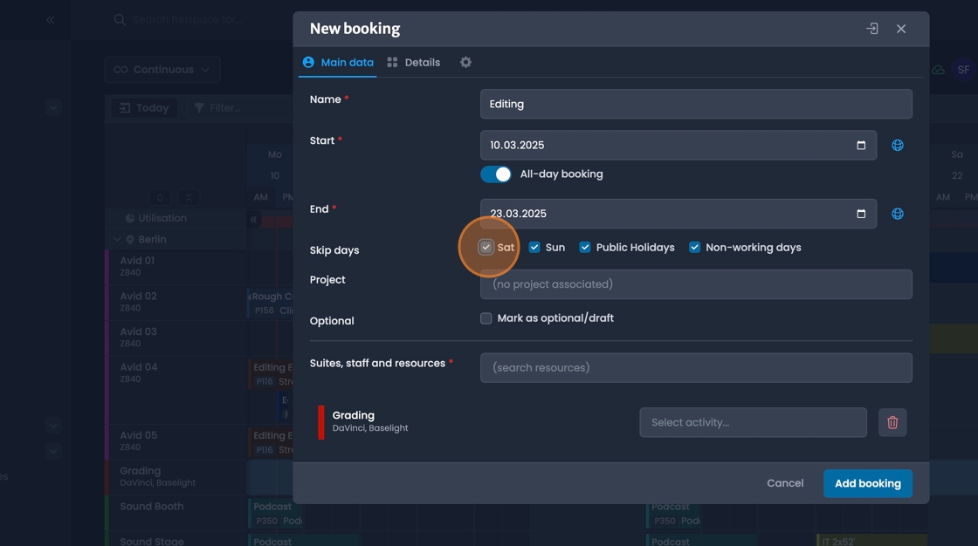This screenshot has width=978, height=546.
Task: Enable Mark as optional/draft
Action: tap(486, 317)
